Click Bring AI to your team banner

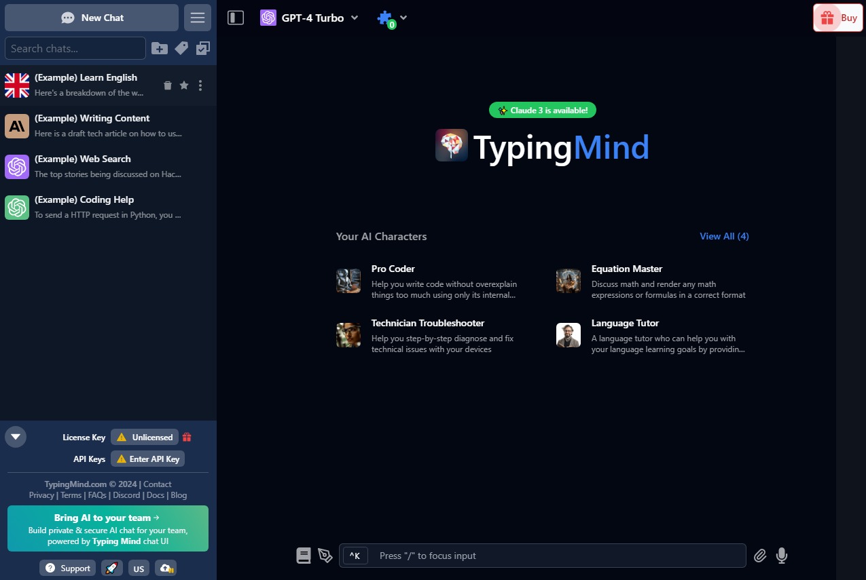click(108, 528)
